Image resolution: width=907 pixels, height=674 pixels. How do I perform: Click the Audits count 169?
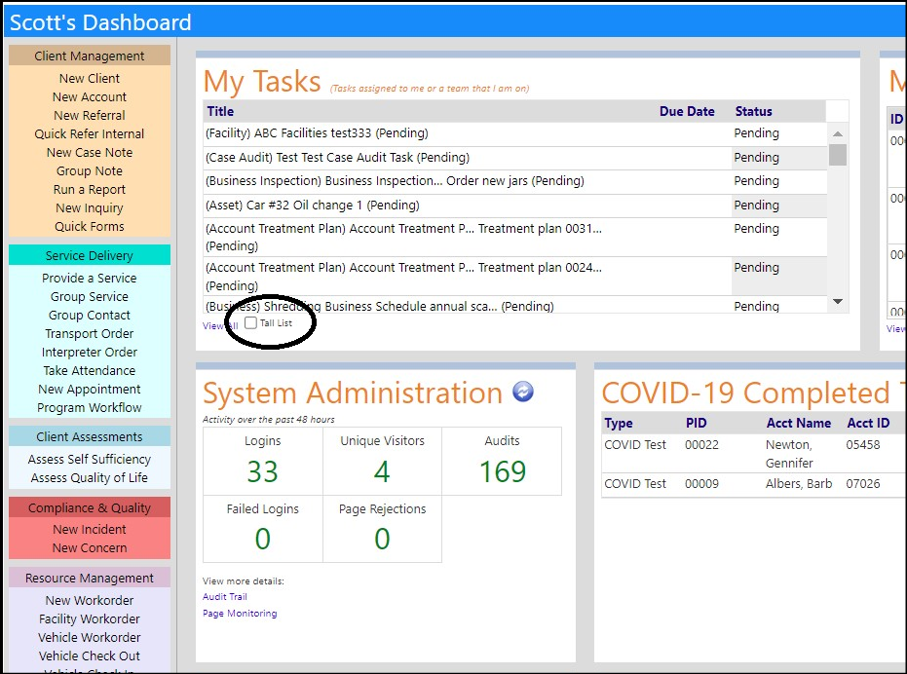[x=502, y=471]
